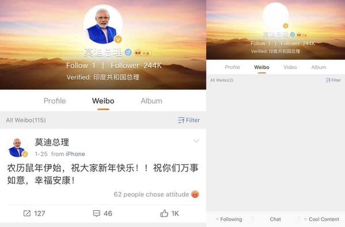Click the membership badge next to profile name
Screen dimensions: 345x227
click(x=143, y=53)
